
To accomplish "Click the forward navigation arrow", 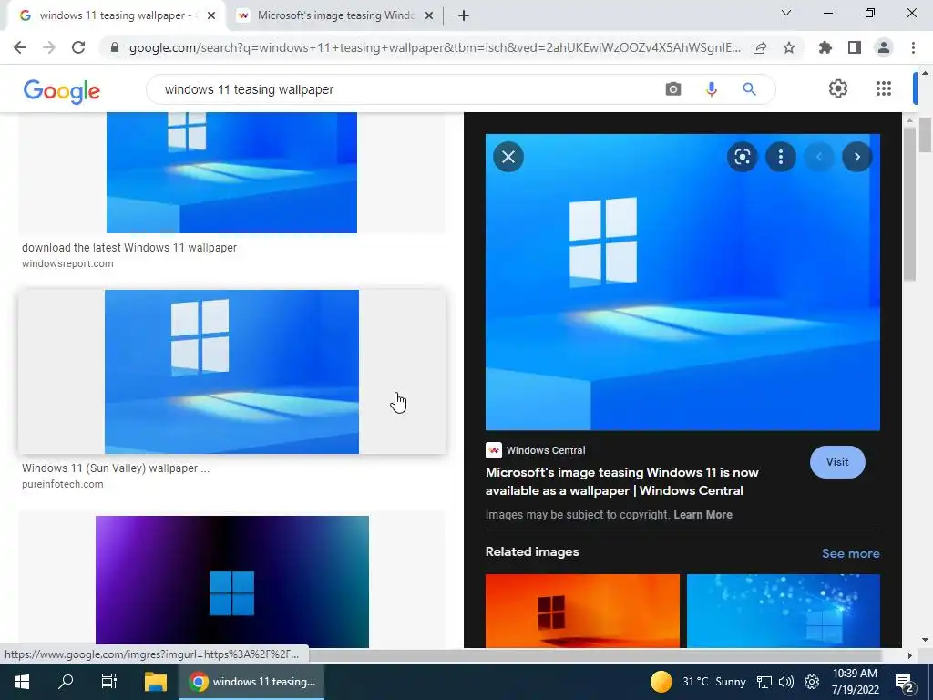I will [49, 47].
